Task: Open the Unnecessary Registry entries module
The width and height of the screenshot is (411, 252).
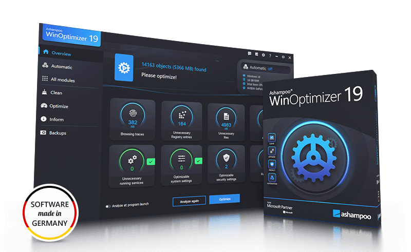Action: click(x=182, y=121)
